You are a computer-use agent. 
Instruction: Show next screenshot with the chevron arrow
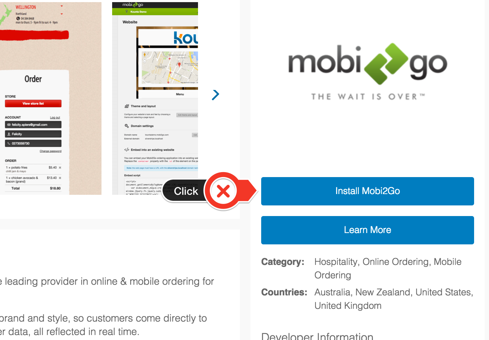point(215,95)
